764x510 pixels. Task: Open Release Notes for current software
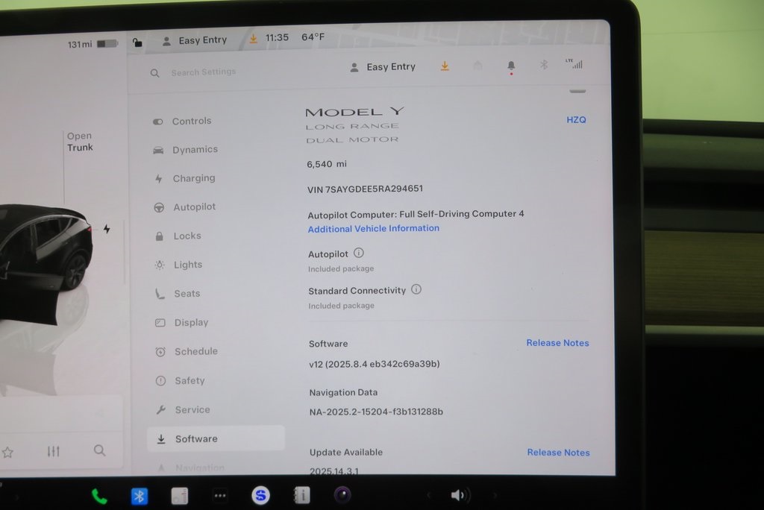click(x=557, y=343)
